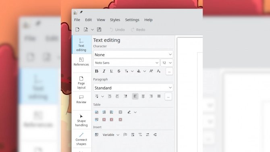Click the bookmark flag icon in Insert section
This screenshot has width=270, height=152.
[x=125, y=135]
